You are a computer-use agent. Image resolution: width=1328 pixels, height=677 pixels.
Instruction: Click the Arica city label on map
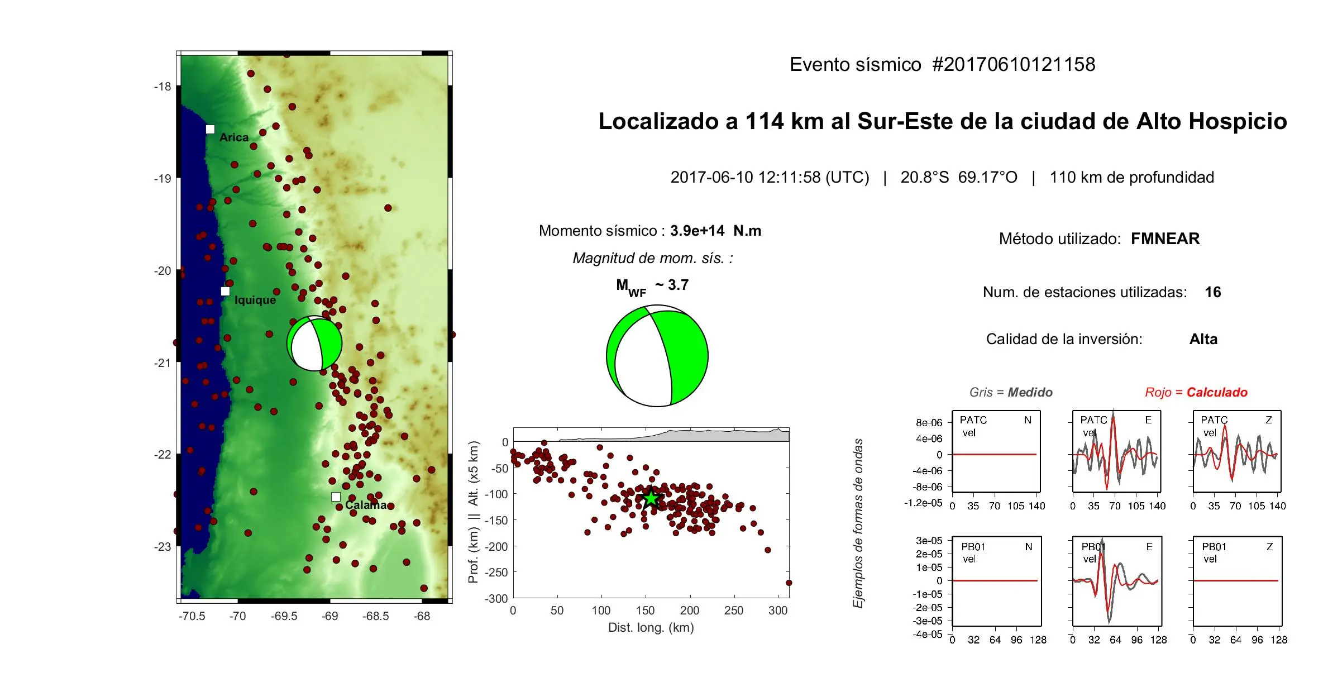pyautogui.click(x=234, y=137)
